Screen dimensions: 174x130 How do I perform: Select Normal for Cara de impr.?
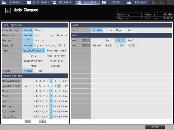click(x=28, y=30)
